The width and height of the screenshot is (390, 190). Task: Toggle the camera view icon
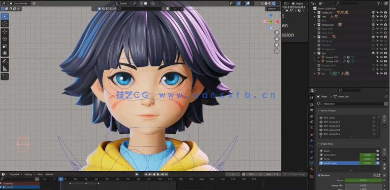277,45
